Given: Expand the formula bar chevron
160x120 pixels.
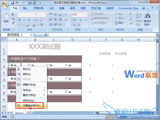Looking at the screenshot, I should click(157, 35).
